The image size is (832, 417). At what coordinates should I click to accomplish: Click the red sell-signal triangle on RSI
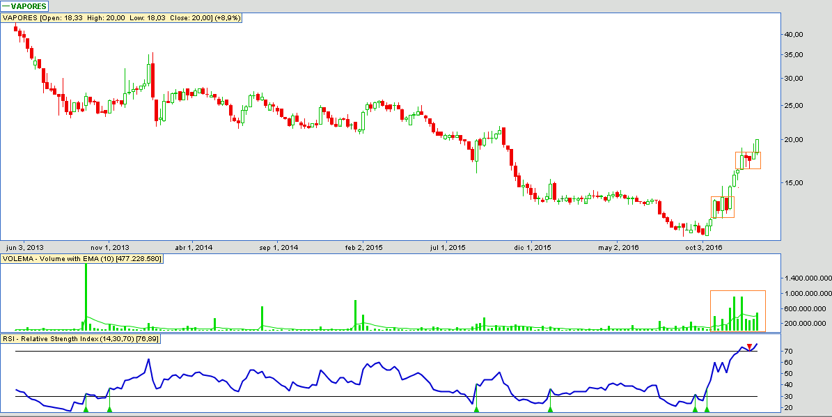tap(749, 347)
